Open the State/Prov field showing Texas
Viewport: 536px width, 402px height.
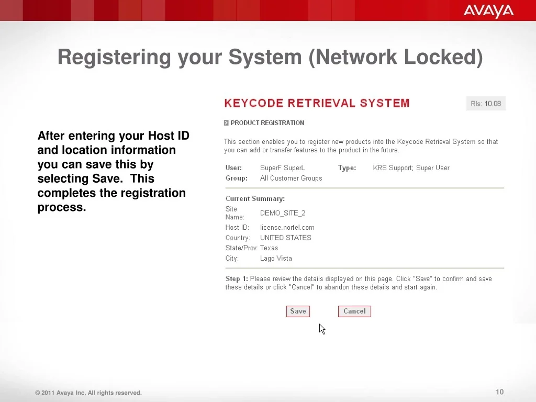click(269, 248)
